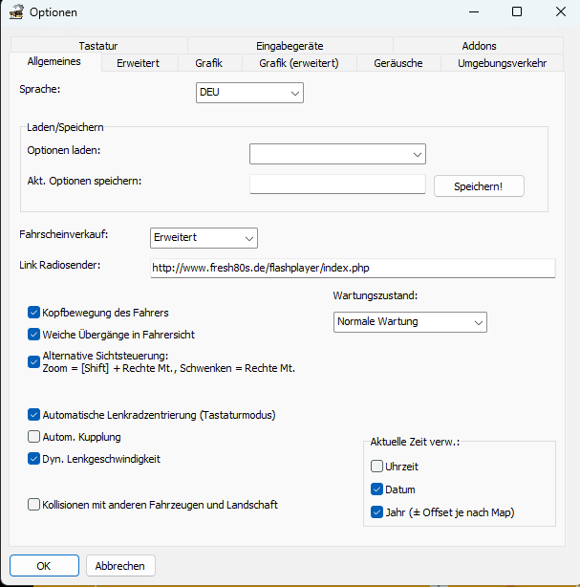Enable Kollisionen mit anderen Fahrzeugen checkbox
The height and width of the screenshot is (587, 580).
point(34,505)
